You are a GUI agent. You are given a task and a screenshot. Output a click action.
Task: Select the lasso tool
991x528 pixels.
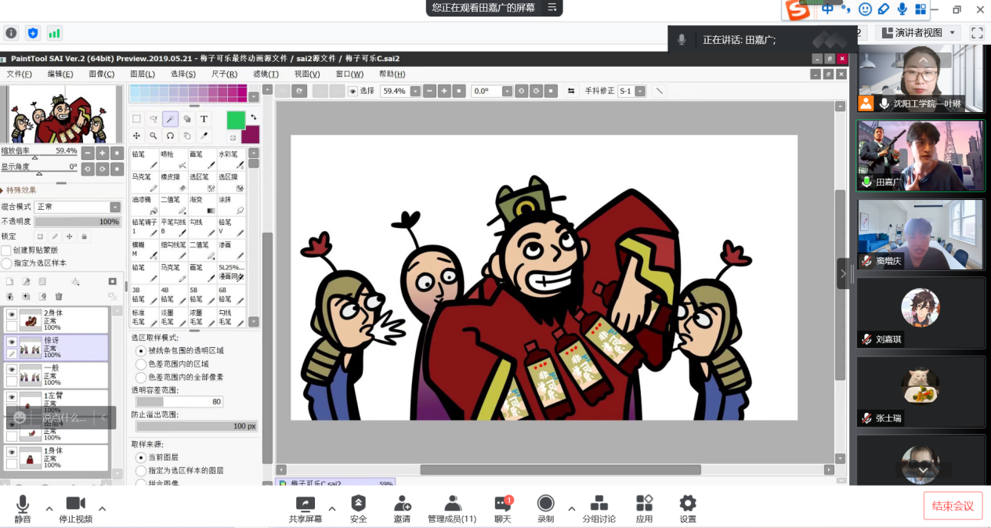pyautogui.click(x=154, y=119)
